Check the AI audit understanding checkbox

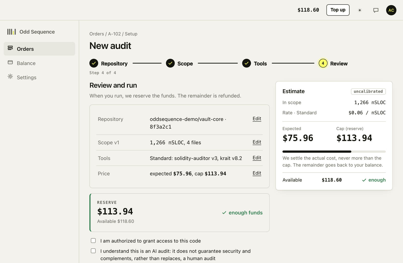point(93,251)
